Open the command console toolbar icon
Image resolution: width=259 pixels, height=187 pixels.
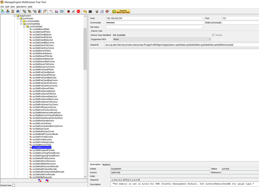coord(90,11)
